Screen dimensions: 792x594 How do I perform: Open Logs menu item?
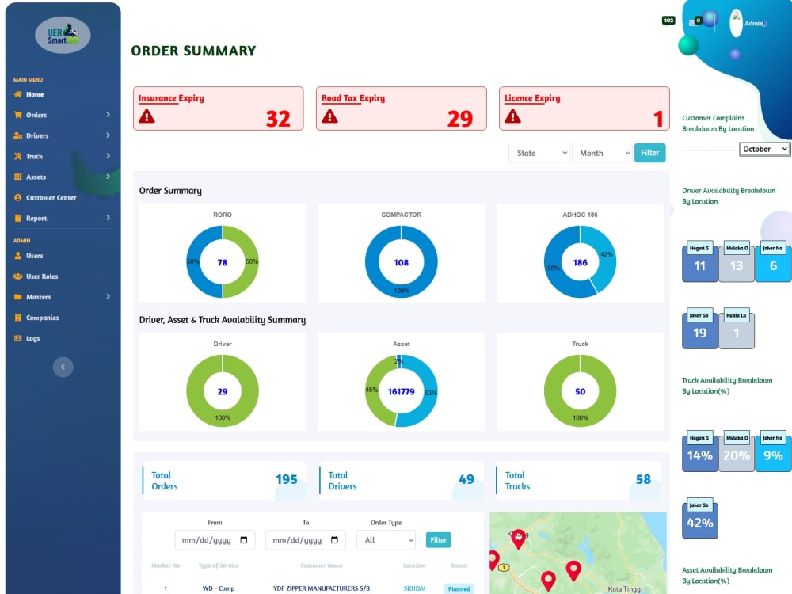tap(32, 338)
